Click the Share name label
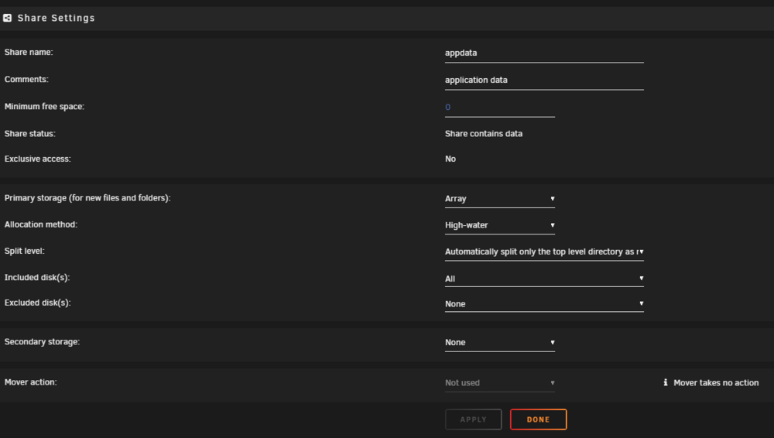 (29, 53)
